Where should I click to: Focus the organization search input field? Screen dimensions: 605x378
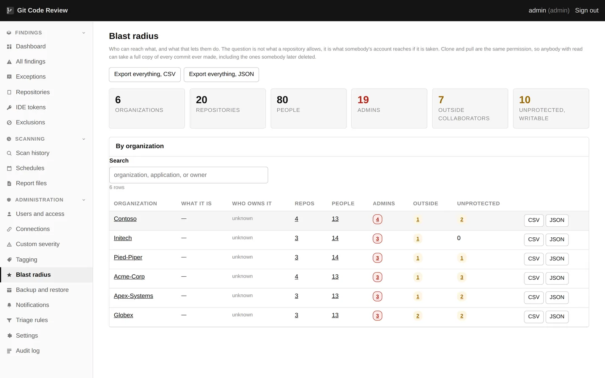point(189,175)
